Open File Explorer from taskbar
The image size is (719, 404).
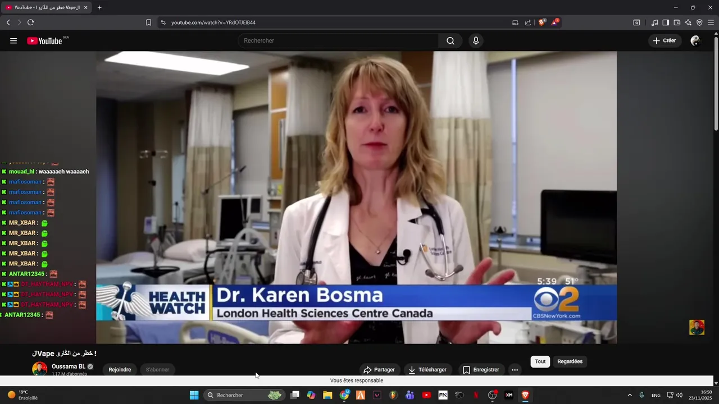click(327, 395)
